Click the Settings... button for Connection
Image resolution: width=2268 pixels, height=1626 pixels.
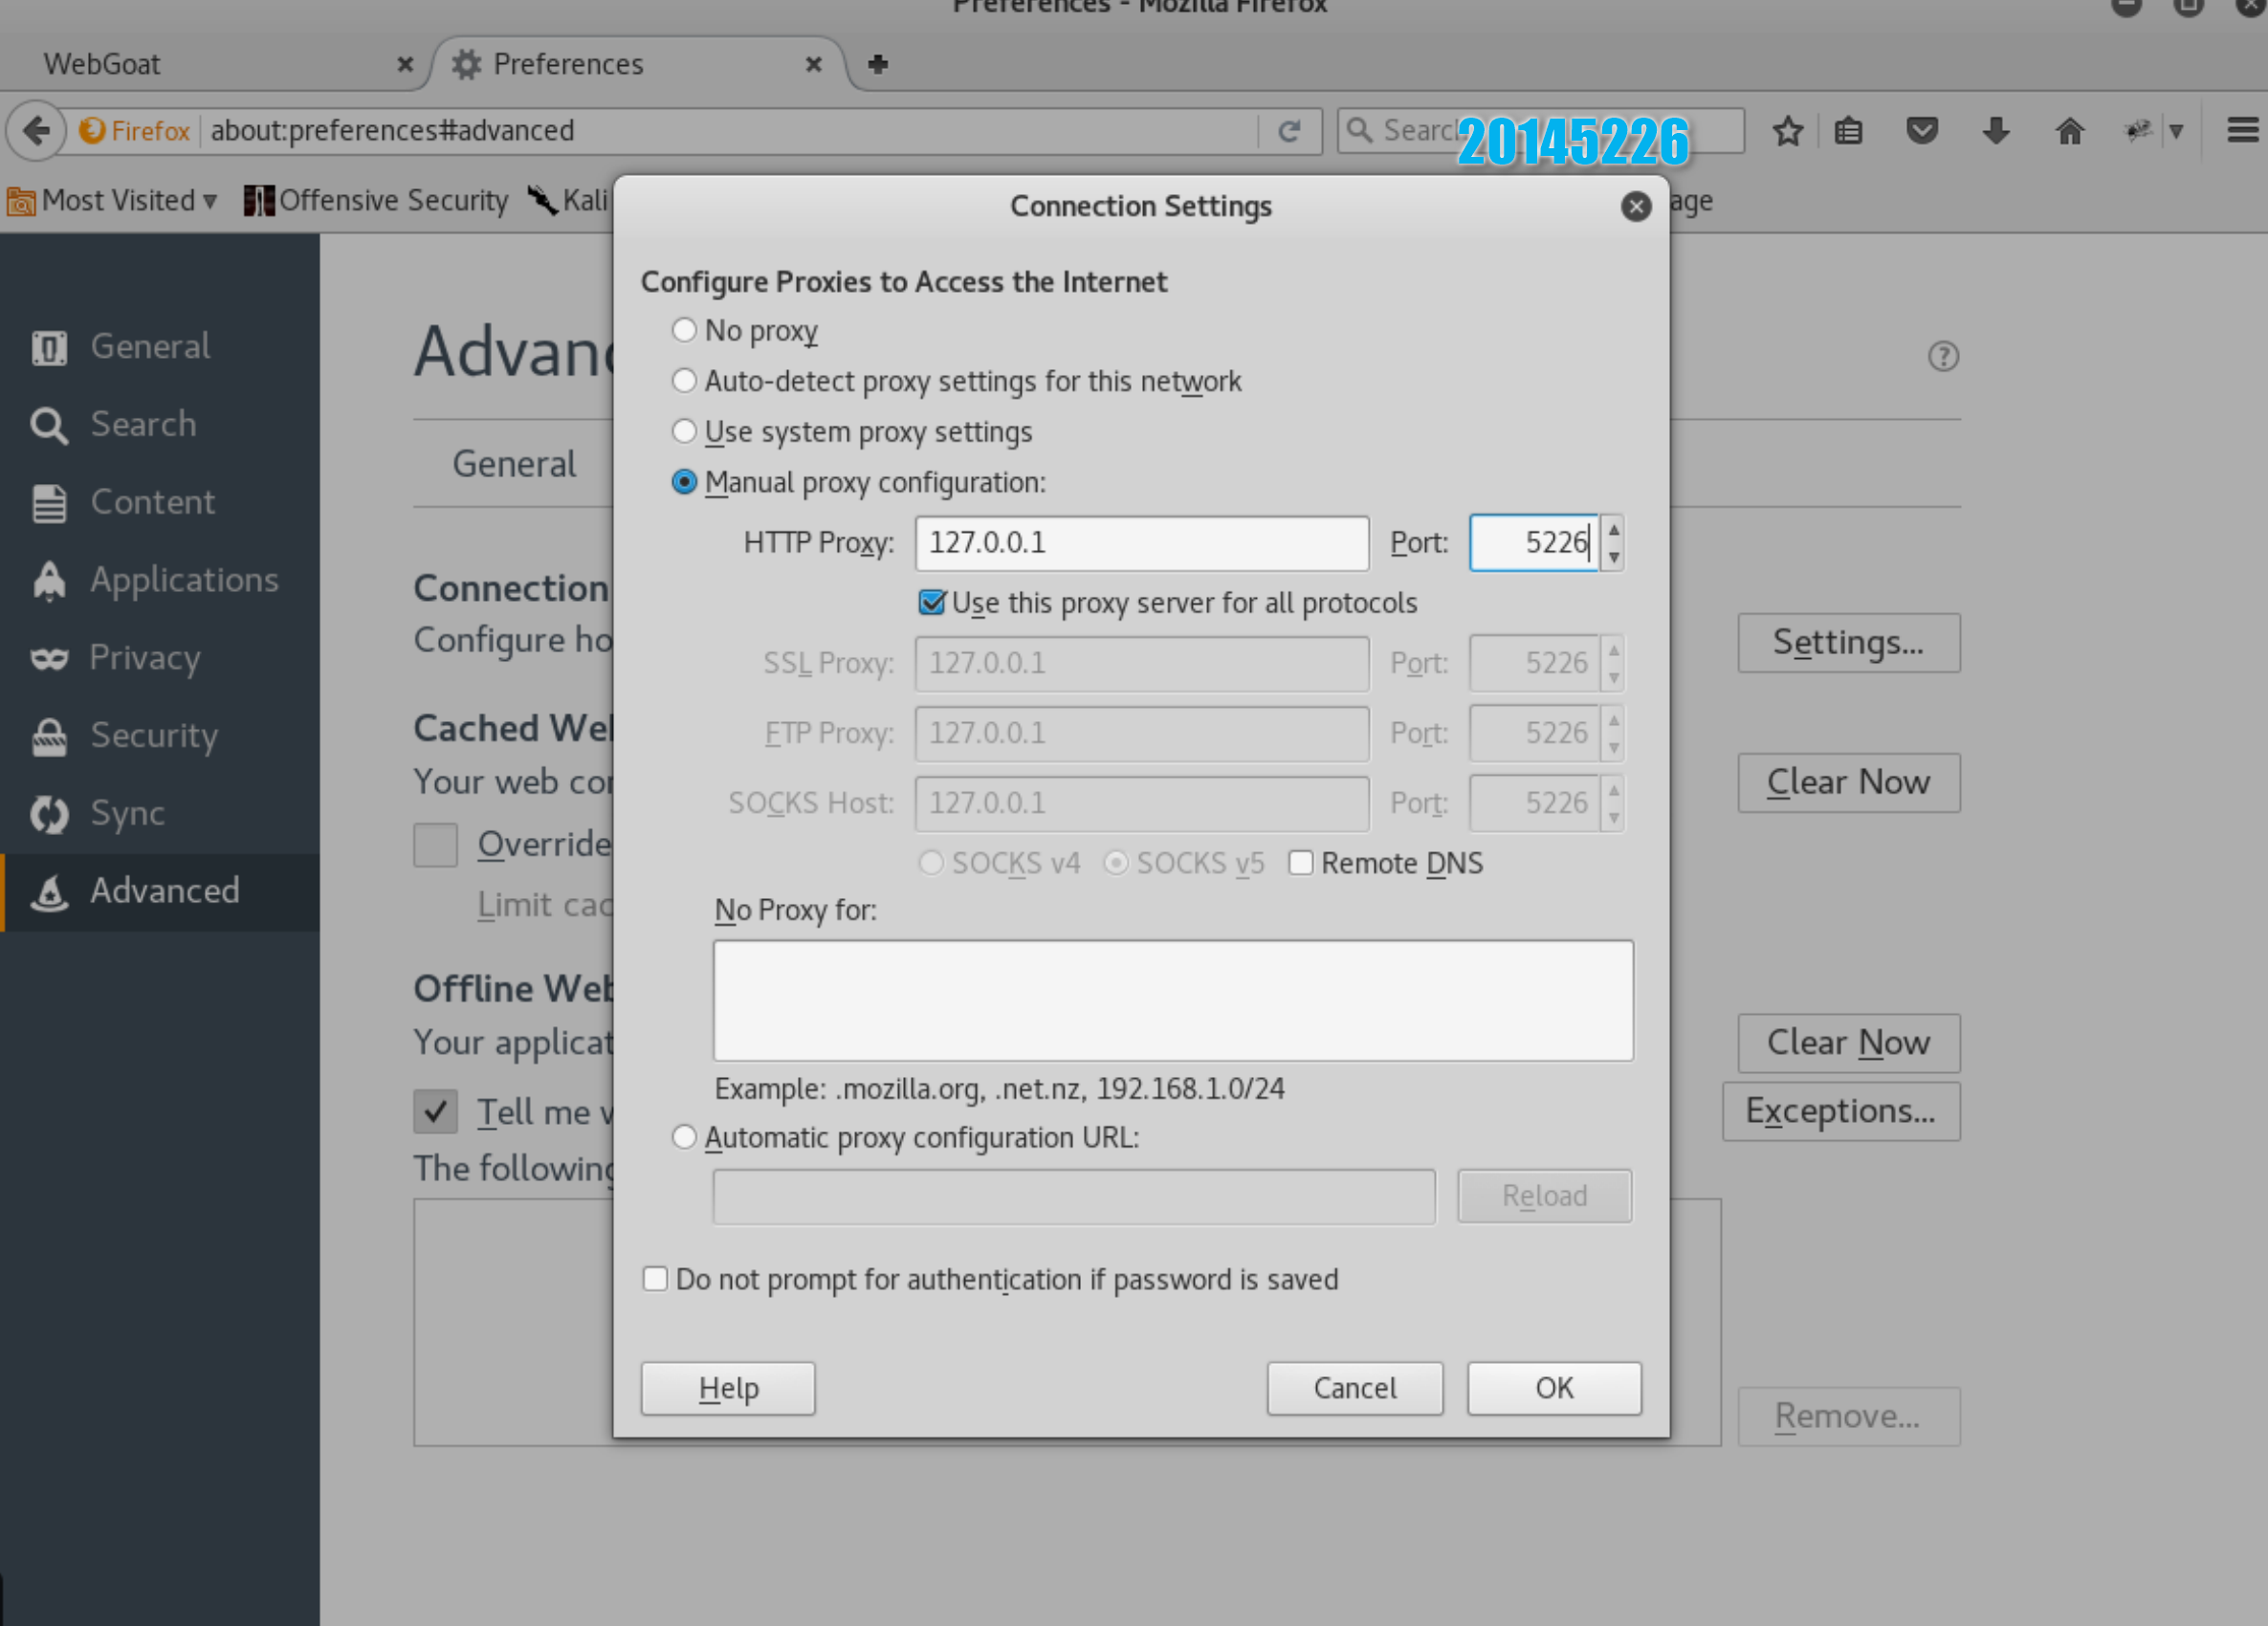pos(1848,643)
